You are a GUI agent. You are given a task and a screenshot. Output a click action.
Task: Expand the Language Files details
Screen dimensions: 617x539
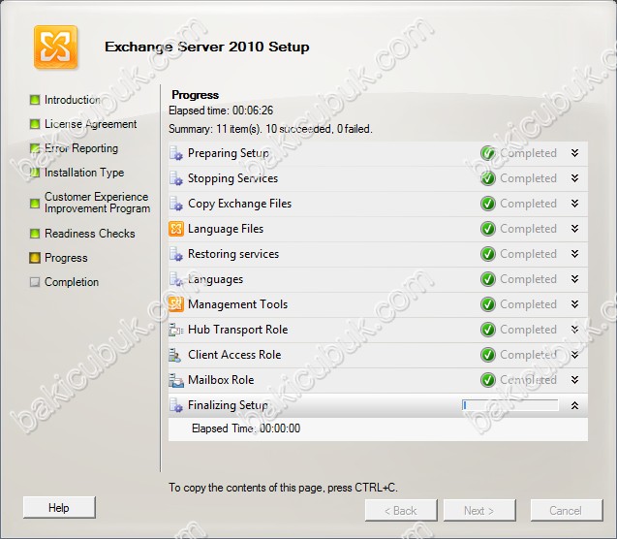(575, 229)
